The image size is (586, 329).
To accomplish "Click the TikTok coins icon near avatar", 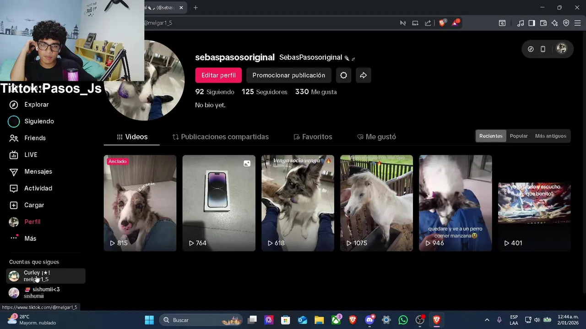I will click(x=531, y=49).
